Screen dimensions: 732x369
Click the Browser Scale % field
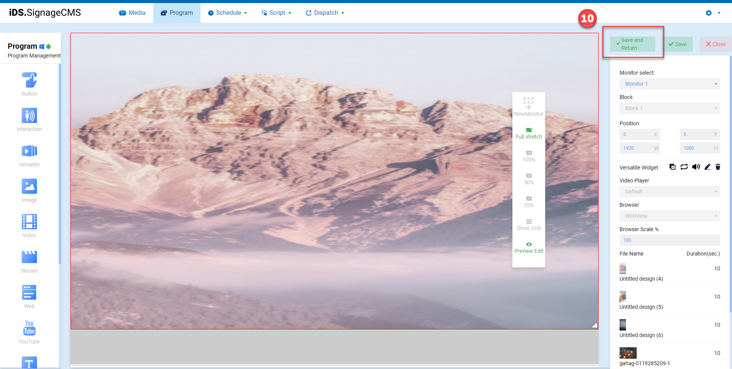click(x=670, y=240)
